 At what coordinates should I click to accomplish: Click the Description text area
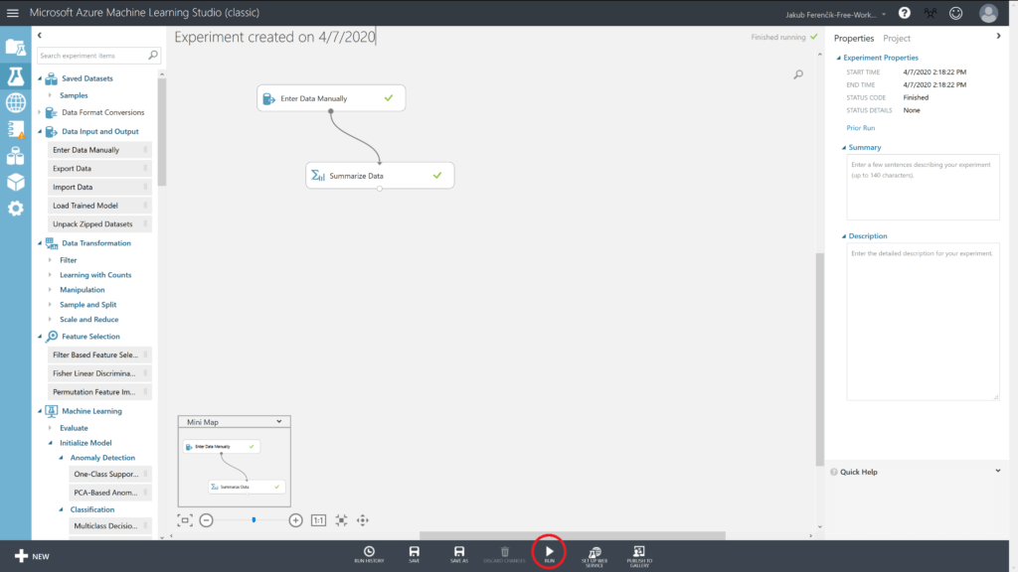(923, 323)
